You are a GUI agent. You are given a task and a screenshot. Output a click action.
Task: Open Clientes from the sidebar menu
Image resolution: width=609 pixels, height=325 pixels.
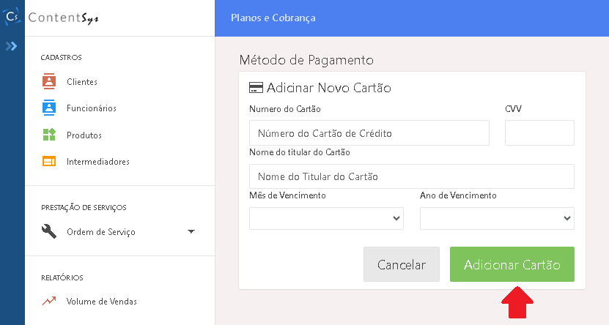tap(82, 82)
